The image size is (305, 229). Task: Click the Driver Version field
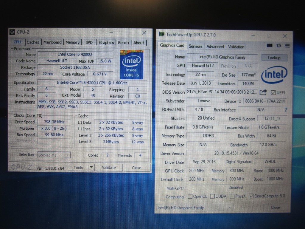click(x=236, y=153)
